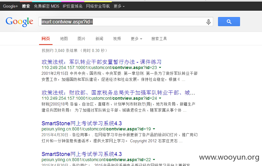Click snippet text starting 2001年2月15日

pos(119,76)
